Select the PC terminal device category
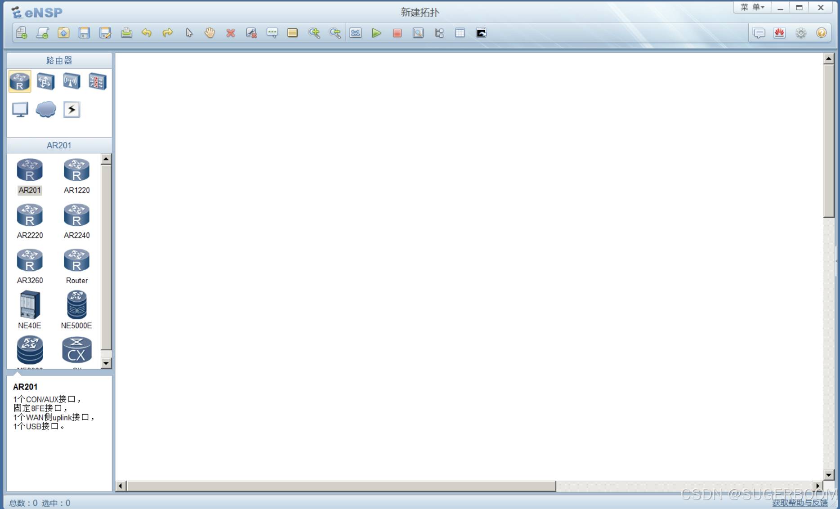The image size is (840, 509). click(x=20, y=109)
